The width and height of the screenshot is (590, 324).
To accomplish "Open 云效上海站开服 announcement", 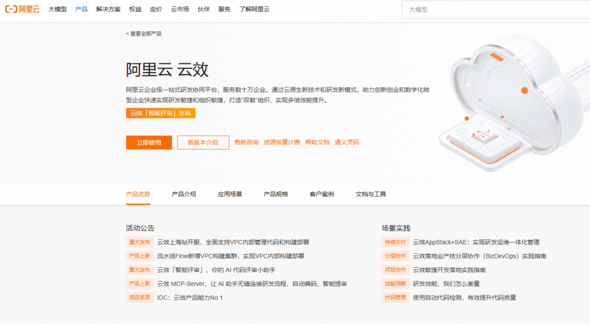I will point(233,242).
